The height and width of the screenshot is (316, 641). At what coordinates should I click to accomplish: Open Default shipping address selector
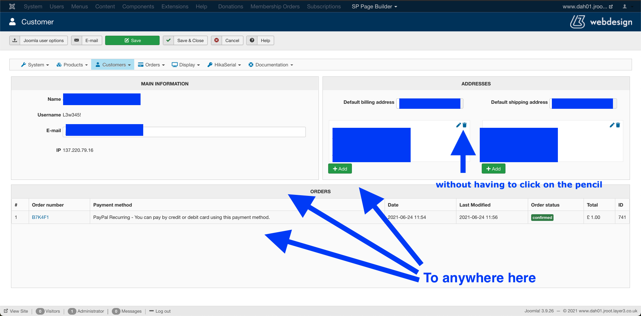[x=583, y=103]
